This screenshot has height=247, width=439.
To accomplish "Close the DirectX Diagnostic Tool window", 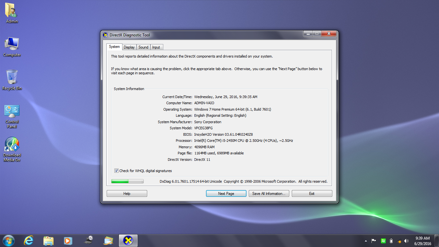I will tap(329, 34).
